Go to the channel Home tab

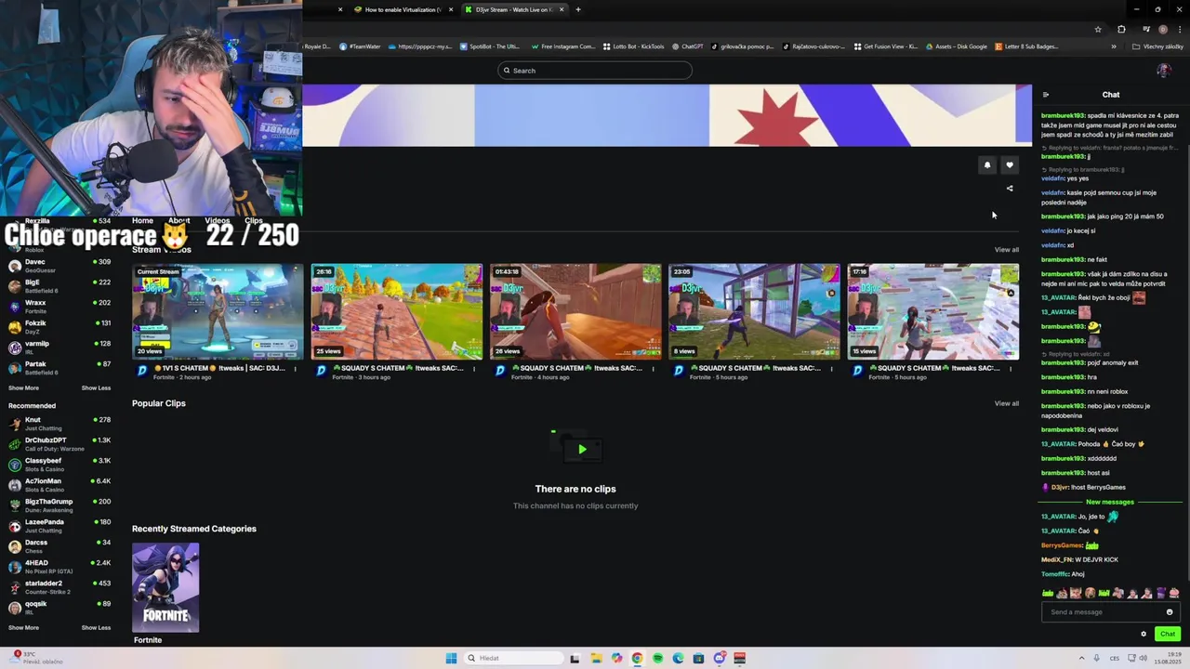[x=142, y=221]
